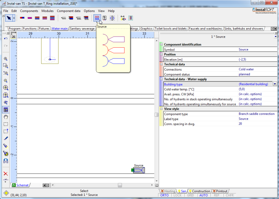Click the vertical scrollbar thumb

(156, 115)
